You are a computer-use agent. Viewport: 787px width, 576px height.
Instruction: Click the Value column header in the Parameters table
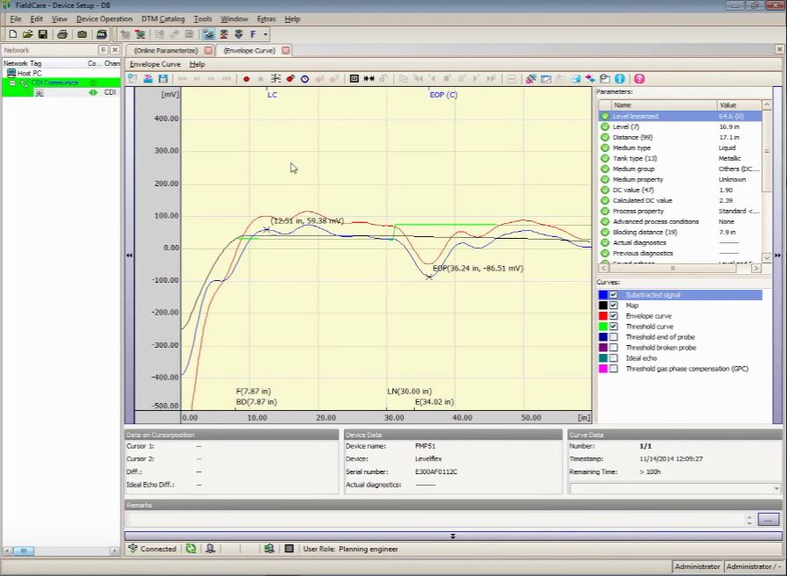pyautogui.click(x=740, y=105)
